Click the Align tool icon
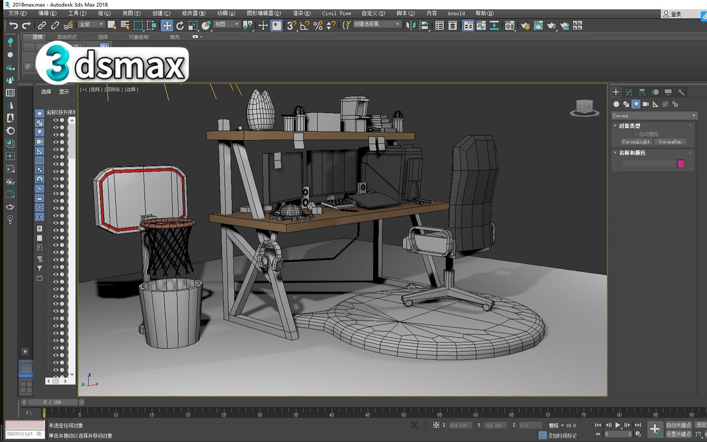Screen dimensions: 707x442 click(424, 26)
